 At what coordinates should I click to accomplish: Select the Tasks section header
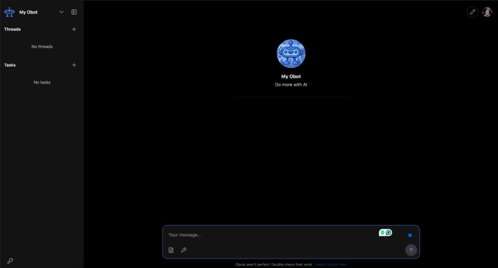[10, 65]
